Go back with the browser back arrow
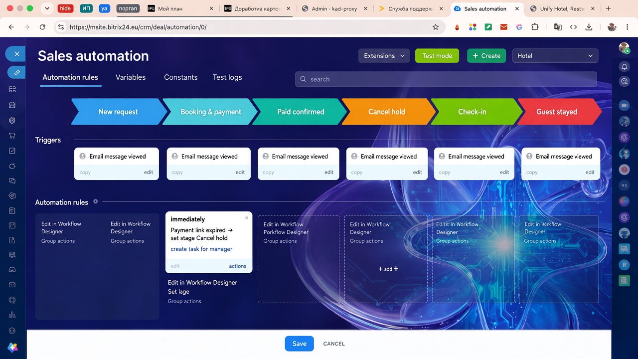Screen dimensions: 638x359 pyautogui.click(x=11, y=27)
